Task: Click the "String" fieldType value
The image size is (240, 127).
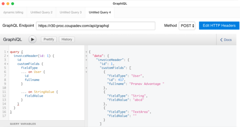Action: pos(138,96)
